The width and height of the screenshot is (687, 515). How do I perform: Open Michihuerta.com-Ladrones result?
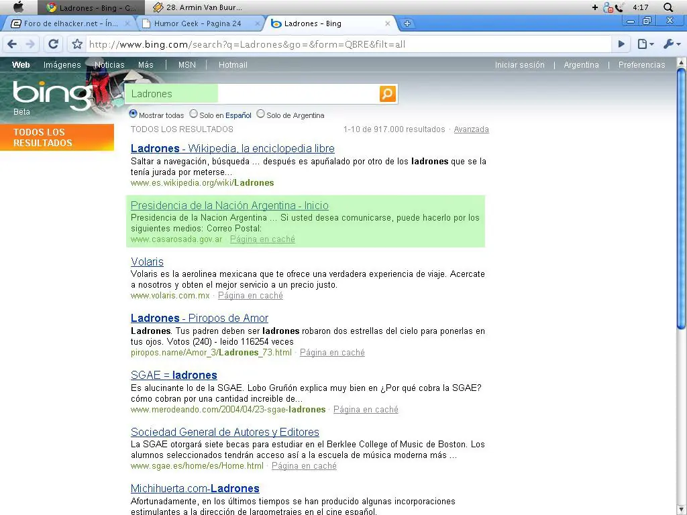[x=195, y=488]
